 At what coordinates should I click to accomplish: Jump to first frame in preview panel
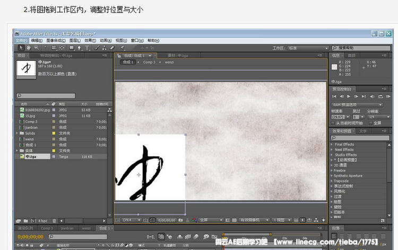tap(334, 96)
